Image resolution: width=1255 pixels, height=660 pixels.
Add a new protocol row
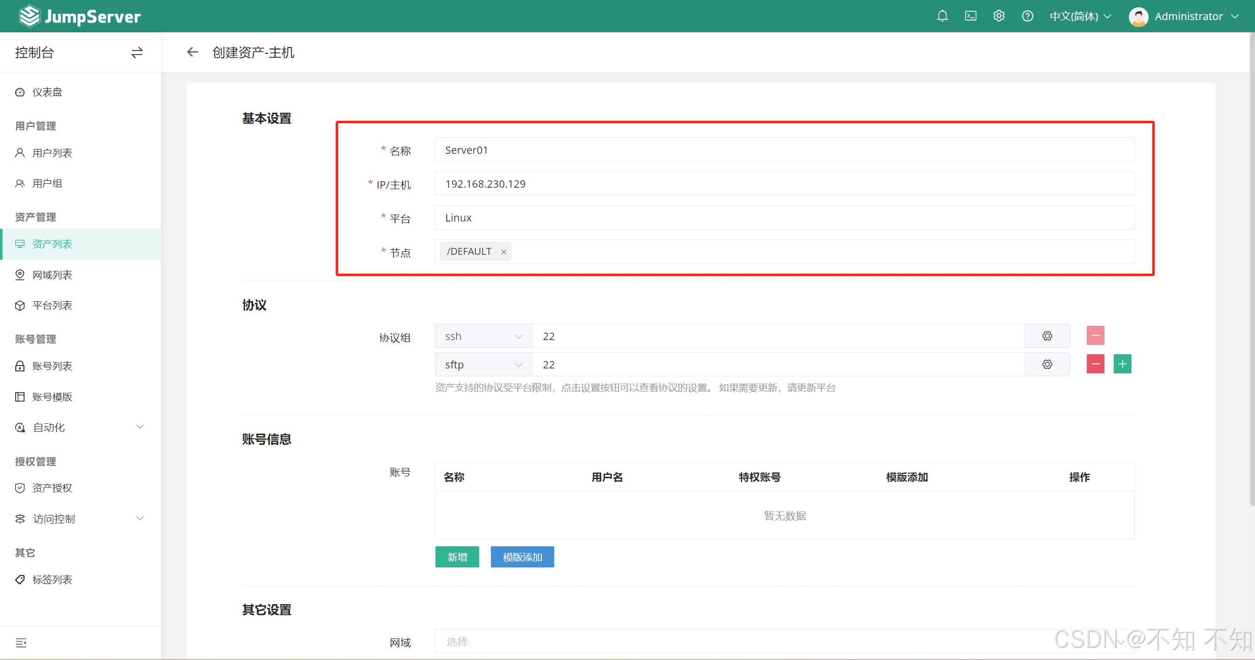point(1122,364)
